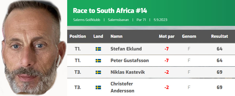Select the name Niklas Kastevik
Screen dimensions: 235x96
click(x=128, y=72)
